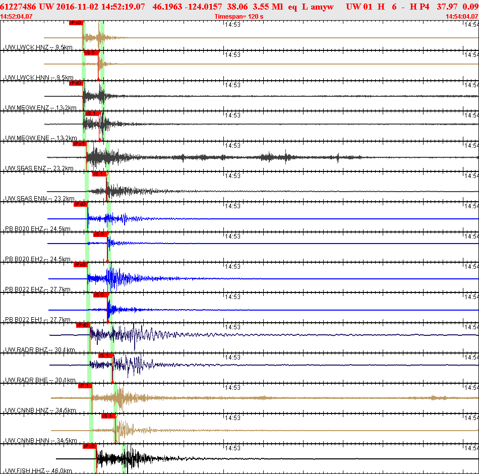This screenshot has width=479, height=474.
Task: Select the iS 1 pick flag on CNNB HNN
Action: (x=109, y=416)
